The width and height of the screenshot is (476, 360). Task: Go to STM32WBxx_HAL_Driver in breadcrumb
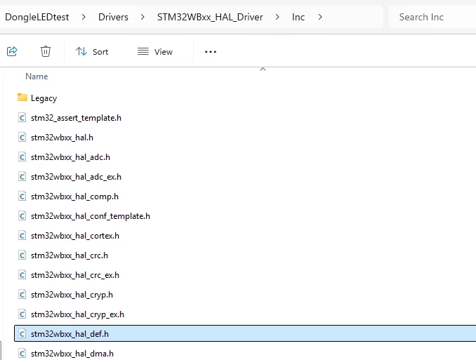tap(210, 17)
